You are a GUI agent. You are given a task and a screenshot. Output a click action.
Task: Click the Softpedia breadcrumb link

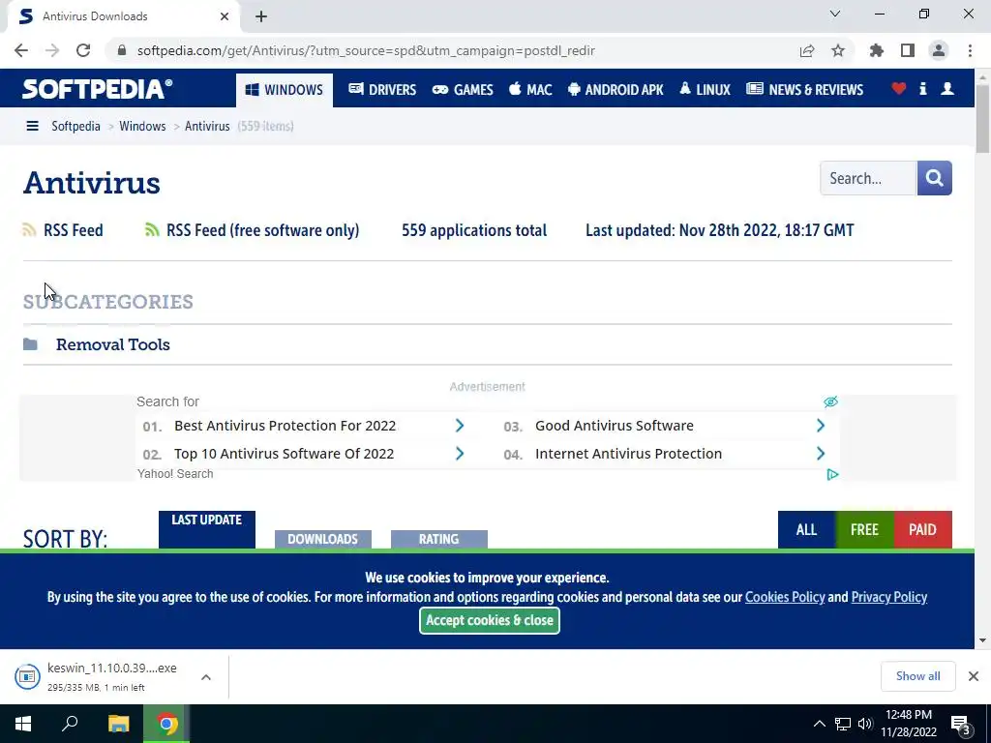click(75, 127)
